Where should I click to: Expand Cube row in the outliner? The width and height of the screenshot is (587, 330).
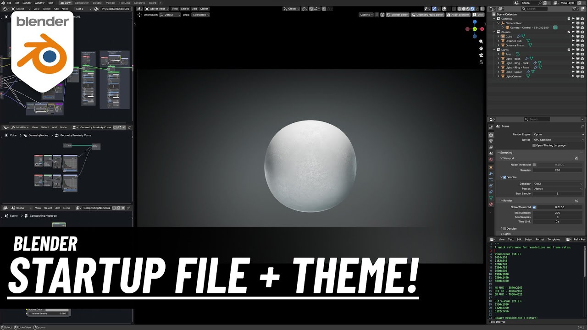point(498,36)
